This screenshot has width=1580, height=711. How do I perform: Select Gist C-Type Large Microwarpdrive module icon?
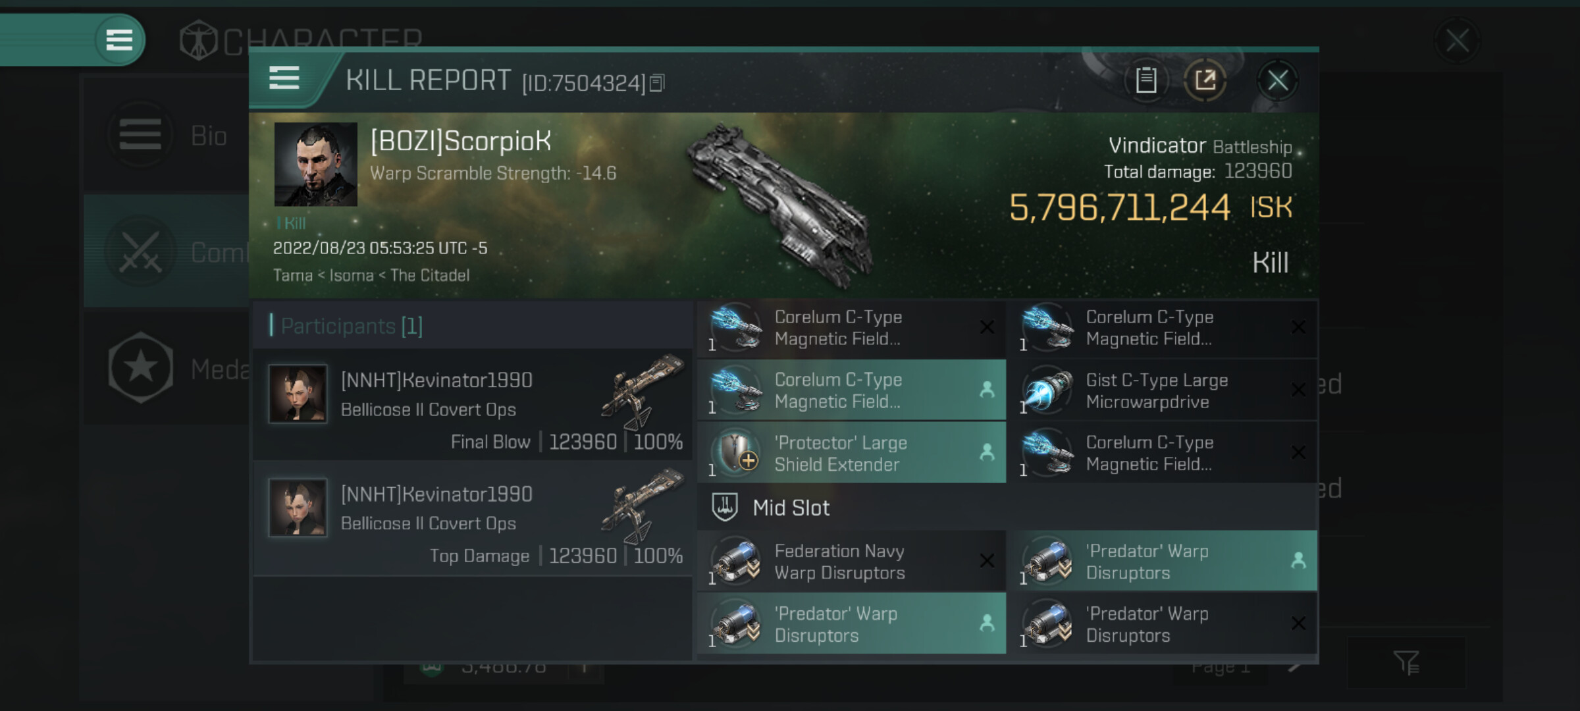click(1046, 390)
